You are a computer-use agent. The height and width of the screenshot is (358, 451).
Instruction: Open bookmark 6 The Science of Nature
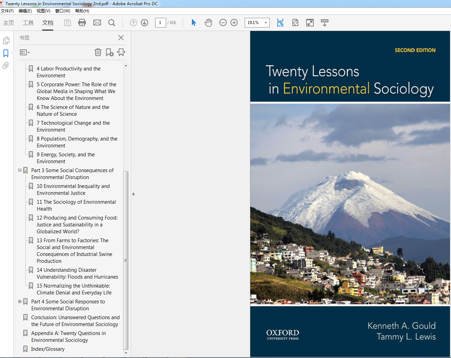73,111
